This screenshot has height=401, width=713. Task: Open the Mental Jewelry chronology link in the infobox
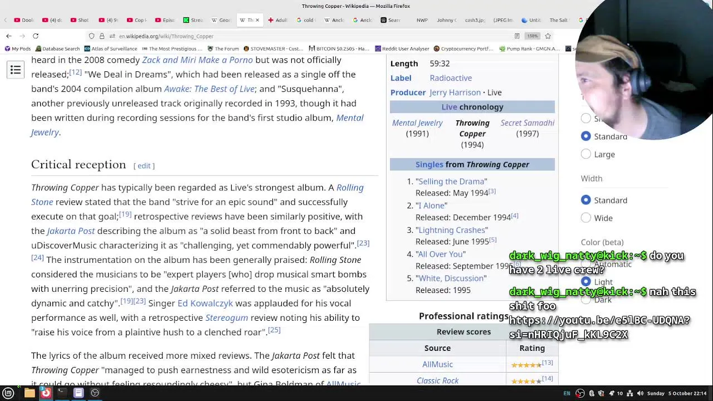pyautogui.click(x=417, y=123)
